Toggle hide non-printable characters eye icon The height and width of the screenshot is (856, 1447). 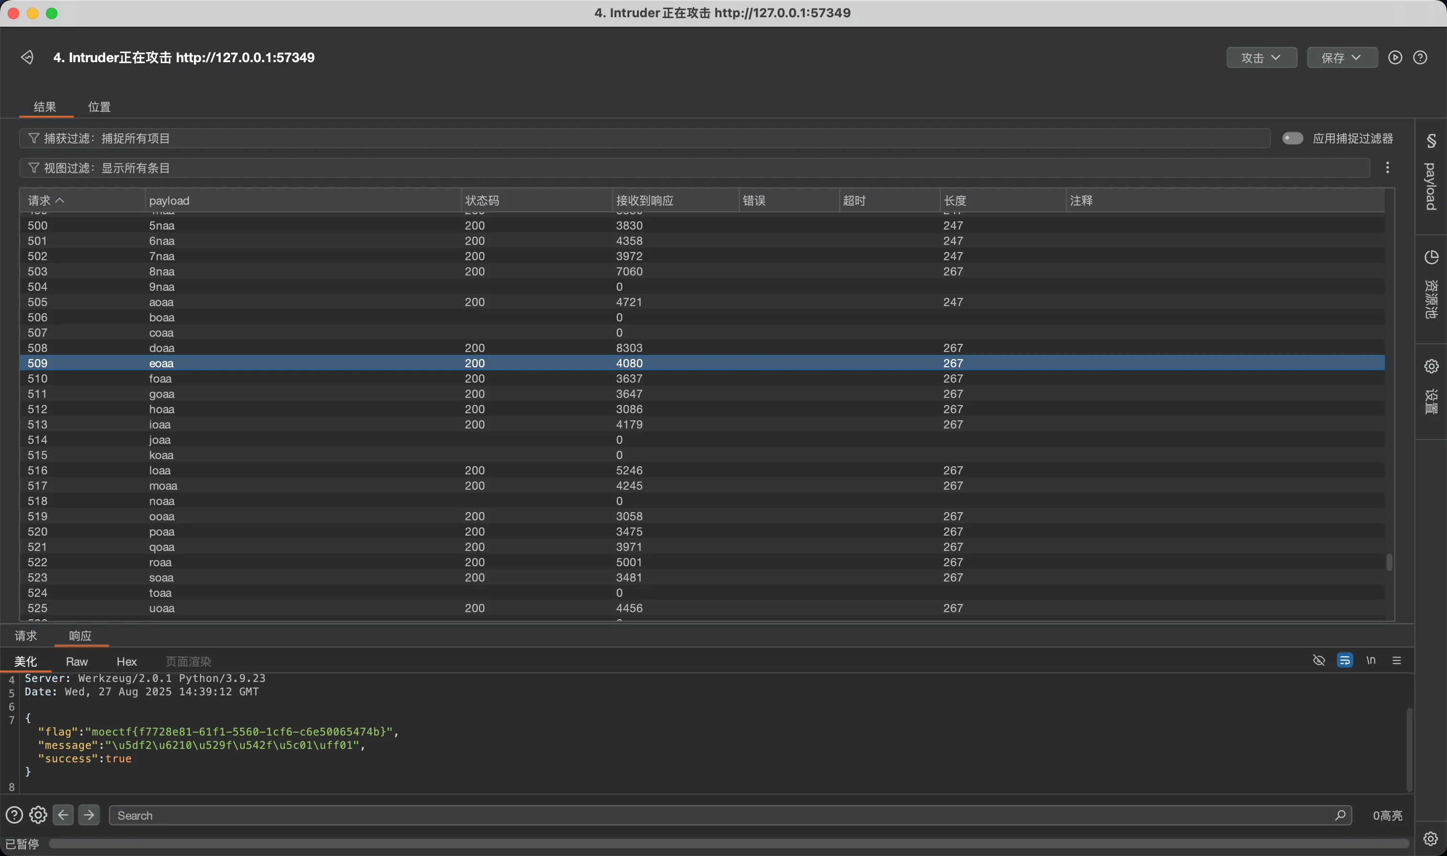pyautogui.click(x=1319, y=660)
